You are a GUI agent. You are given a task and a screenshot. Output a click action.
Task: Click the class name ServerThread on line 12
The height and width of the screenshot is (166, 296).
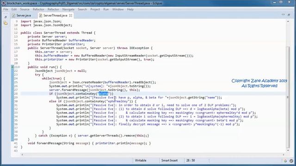pos(55,33)
